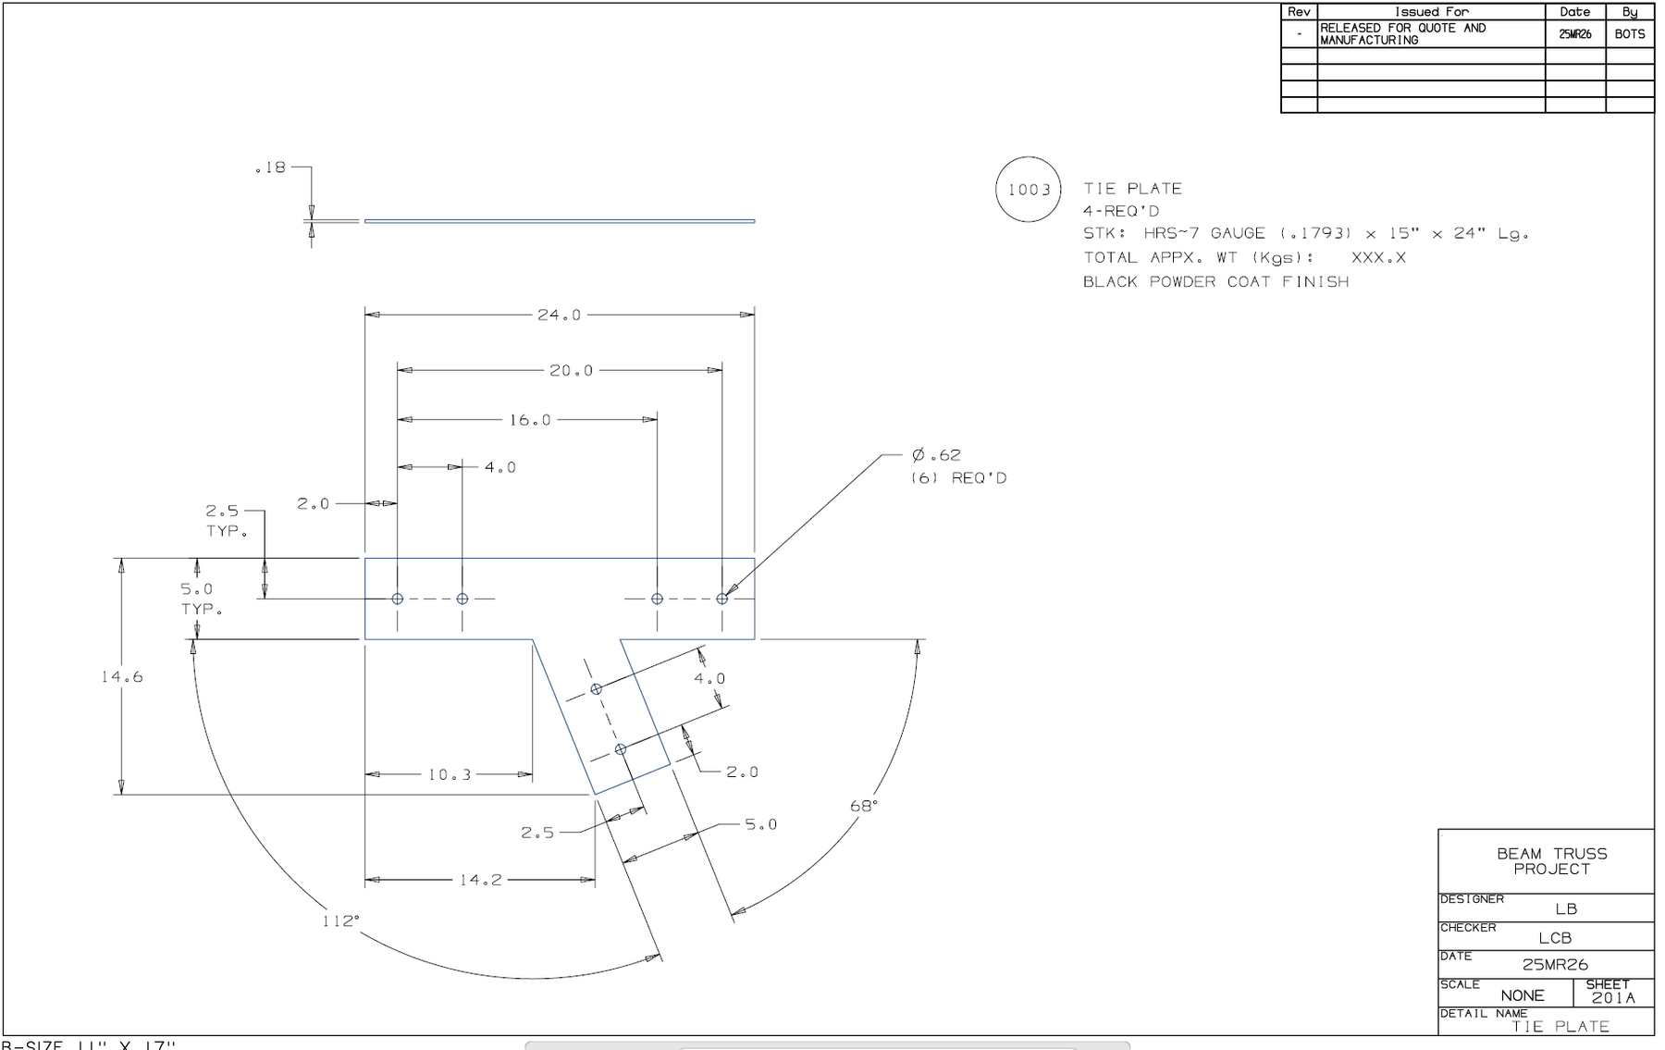Image resolution: width=1665 pixels, height=1050 pixels.
Task: Click the (6) REQ'D hole count note
Action: 959,478
